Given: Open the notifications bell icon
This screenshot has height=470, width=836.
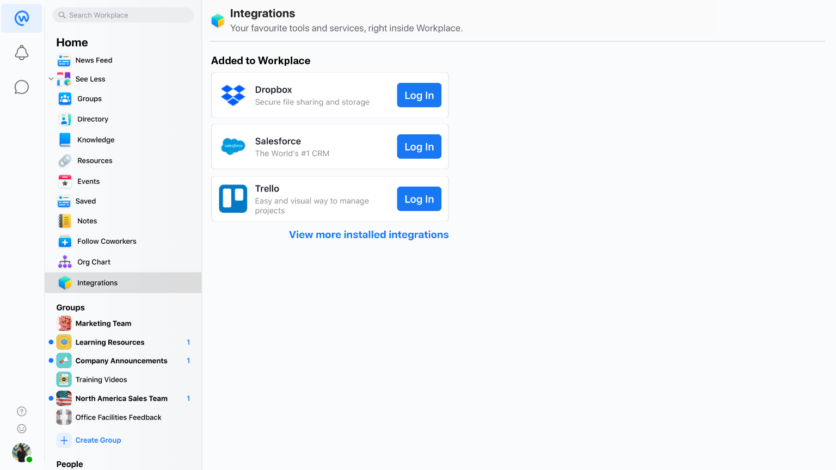Looking at the screenshot, I should pos(22,53).
